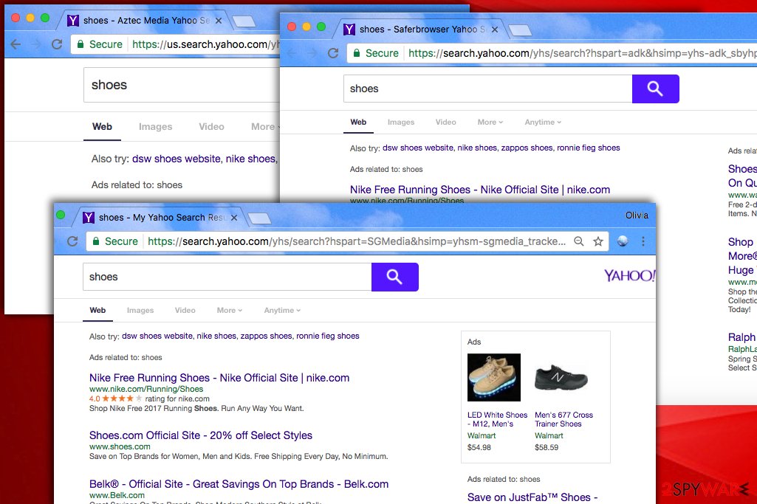The width and height of the screenshot is (757, 504).
Task: Open Save on JustFab Shoes ad link
Action: (532, 497)
